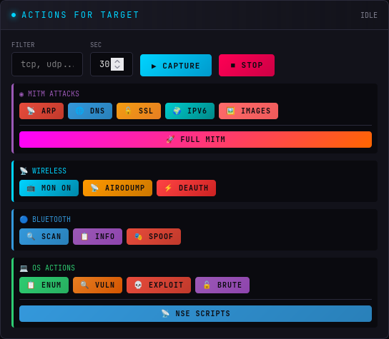Start the BRUTE force action
This screenshot has width=389, height=339.
click(x=222, y=285)
